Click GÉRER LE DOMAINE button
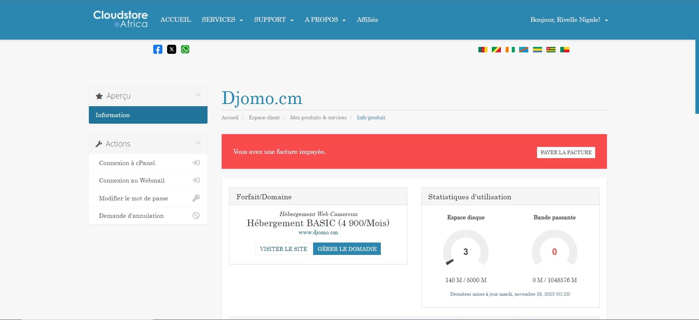This screenshot has height=320, width=699. click(x=347, y=249)
